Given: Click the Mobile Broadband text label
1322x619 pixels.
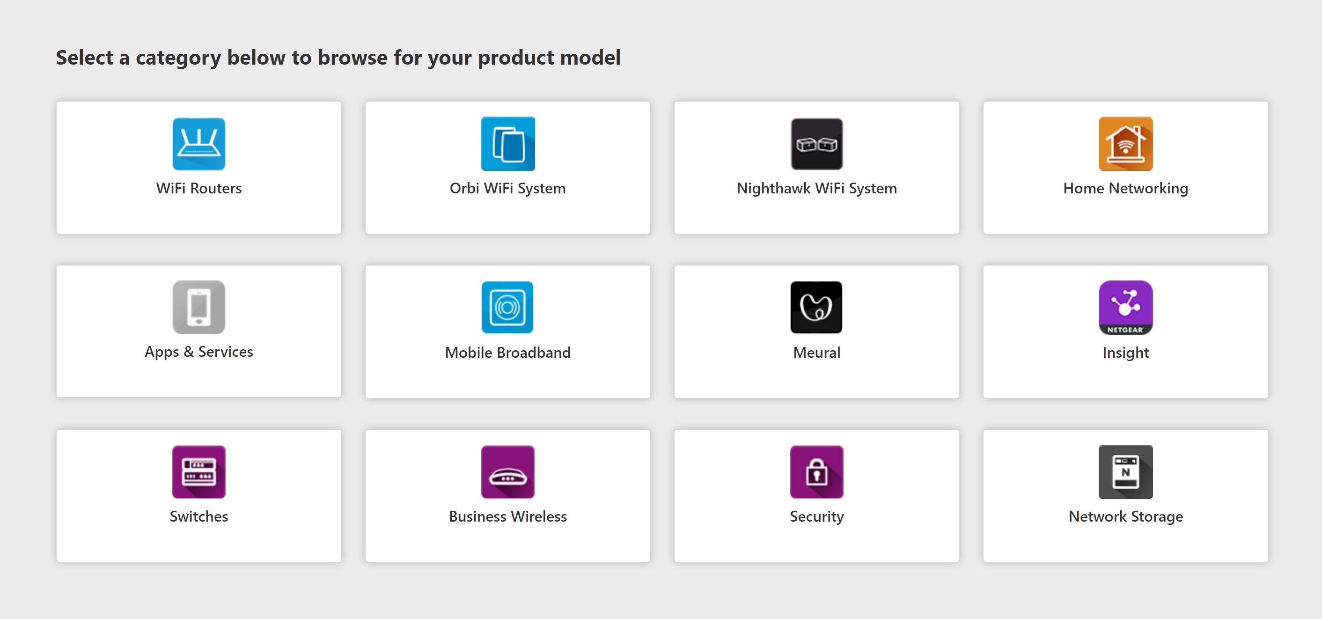Looking at the screenshot, I should (x=507, y=353).
